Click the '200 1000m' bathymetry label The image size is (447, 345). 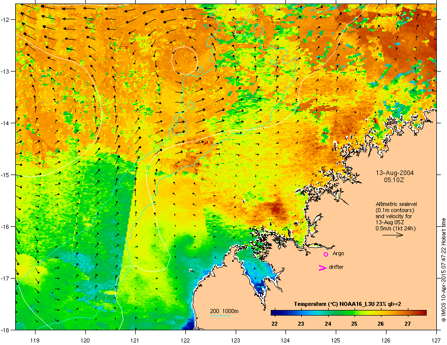(224, 311)
